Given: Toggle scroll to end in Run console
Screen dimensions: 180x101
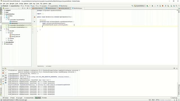Looking at the screenshot, I should [x=6, y=78].
